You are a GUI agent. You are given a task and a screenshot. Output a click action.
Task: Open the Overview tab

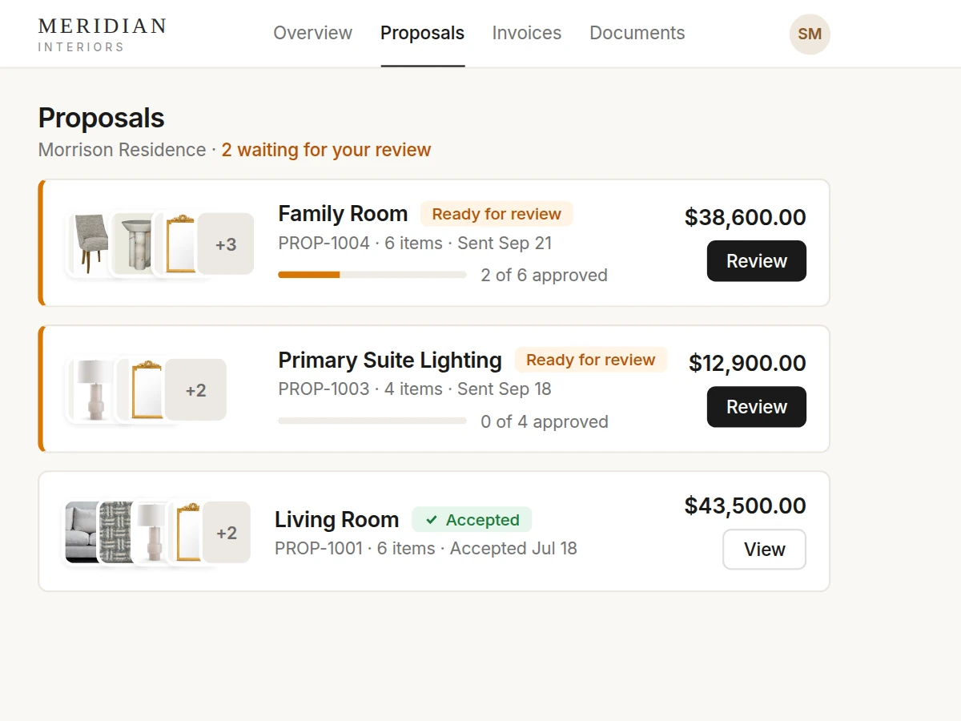(x=312, y=33)
